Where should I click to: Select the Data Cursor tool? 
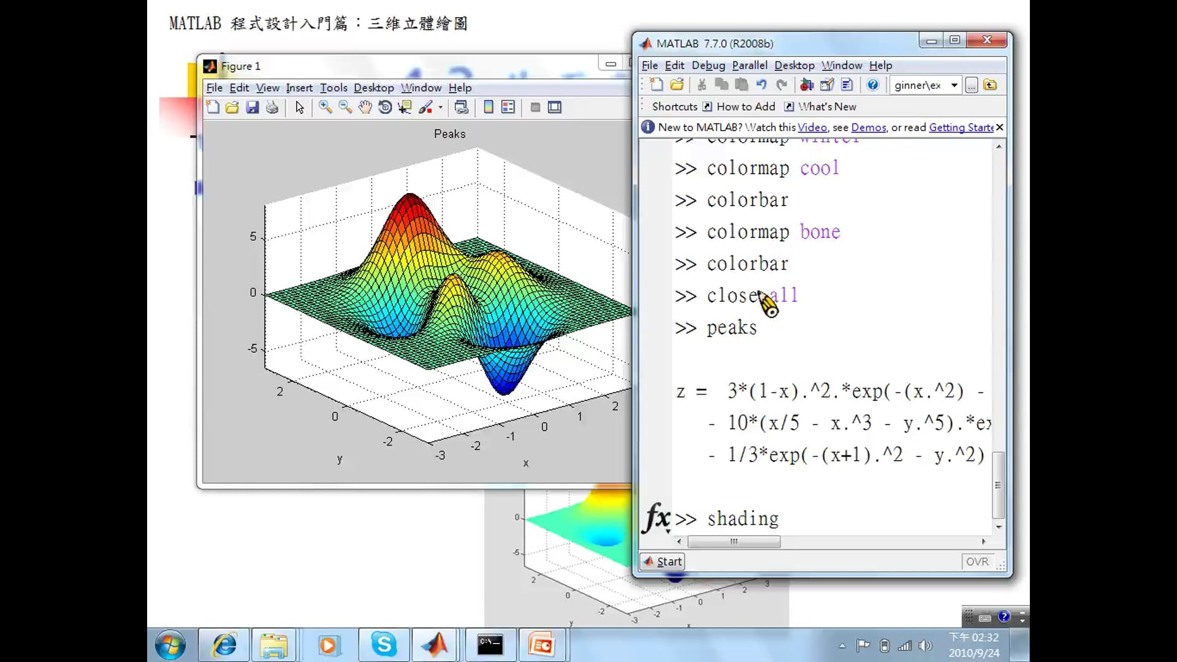(x=405, y=107)
